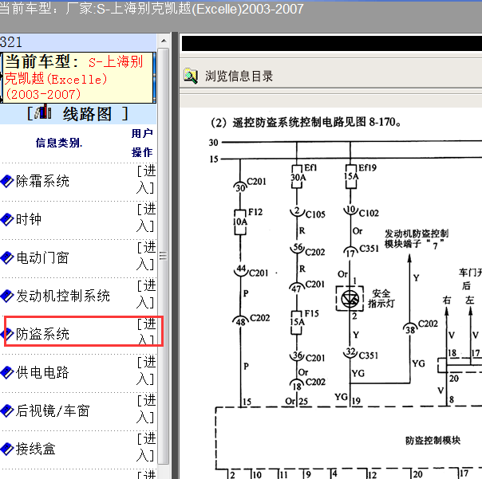This screenshot has width=482, height=479.
Task: Click the blue book icon beside 电动门窗
Action: [6, 257]
